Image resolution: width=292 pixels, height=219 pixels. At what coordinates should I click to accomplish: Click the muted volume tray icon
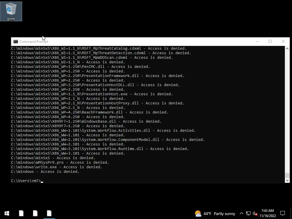click(x=255, y=213)
